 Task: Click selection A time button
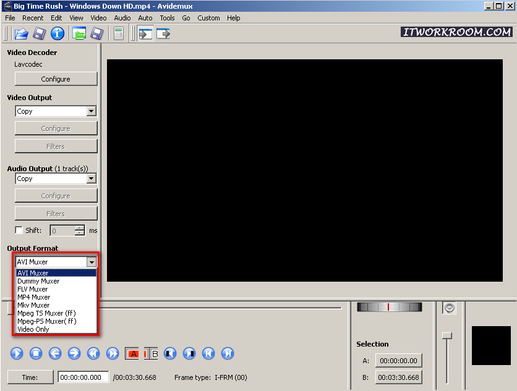(399, 361)
